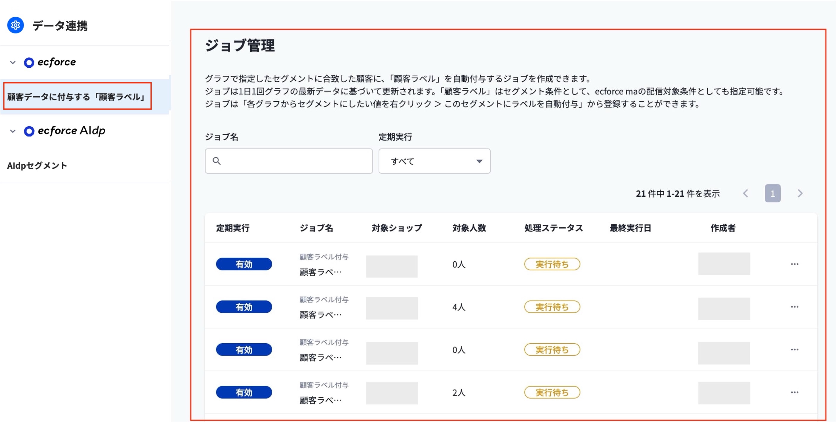Click the magnifier icon in job search
This screenshot has width=837, height=422.
coord(217,161)
